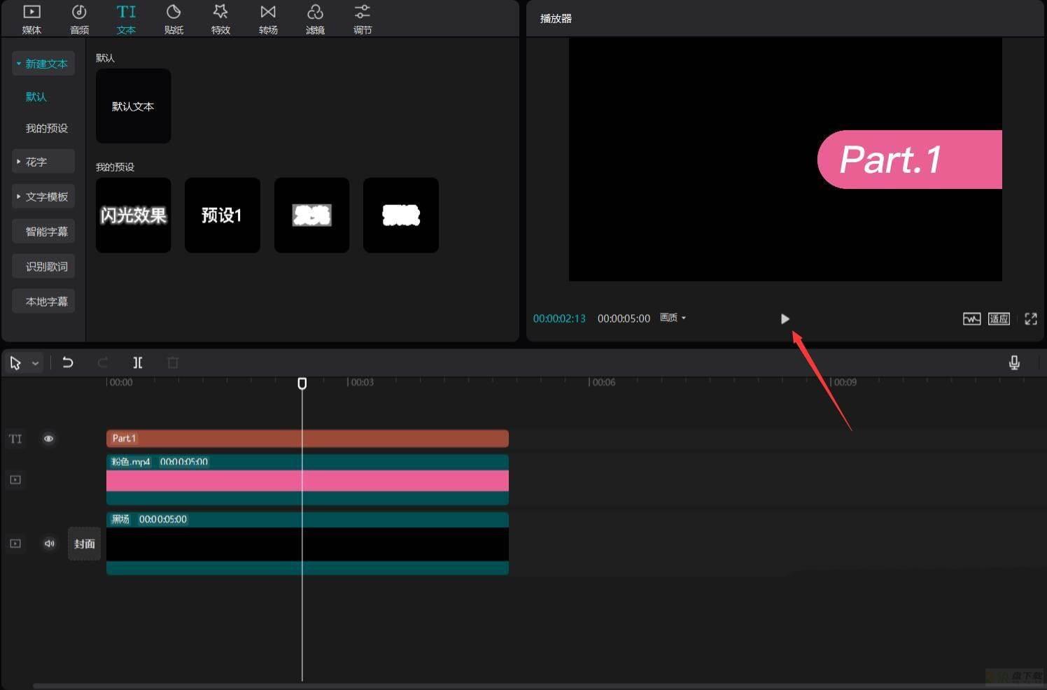The width and height of the screenshot is (1047, 690).
Task: Click the delete trash icon
Action: [173, 362]
